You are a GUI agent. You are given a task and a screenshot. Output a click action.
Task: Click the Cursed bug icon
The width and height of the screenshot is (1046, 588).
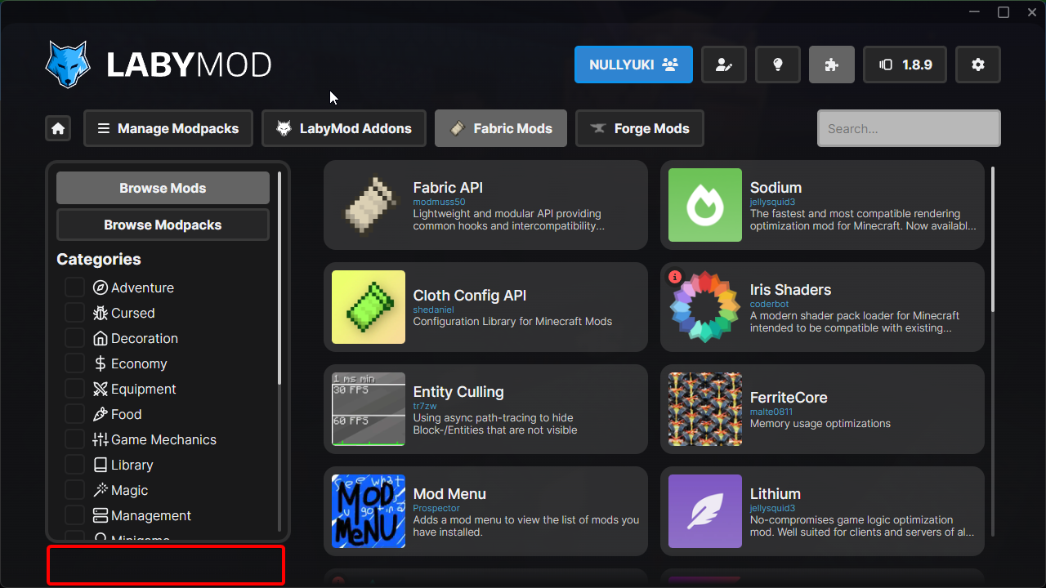[101, 313]
